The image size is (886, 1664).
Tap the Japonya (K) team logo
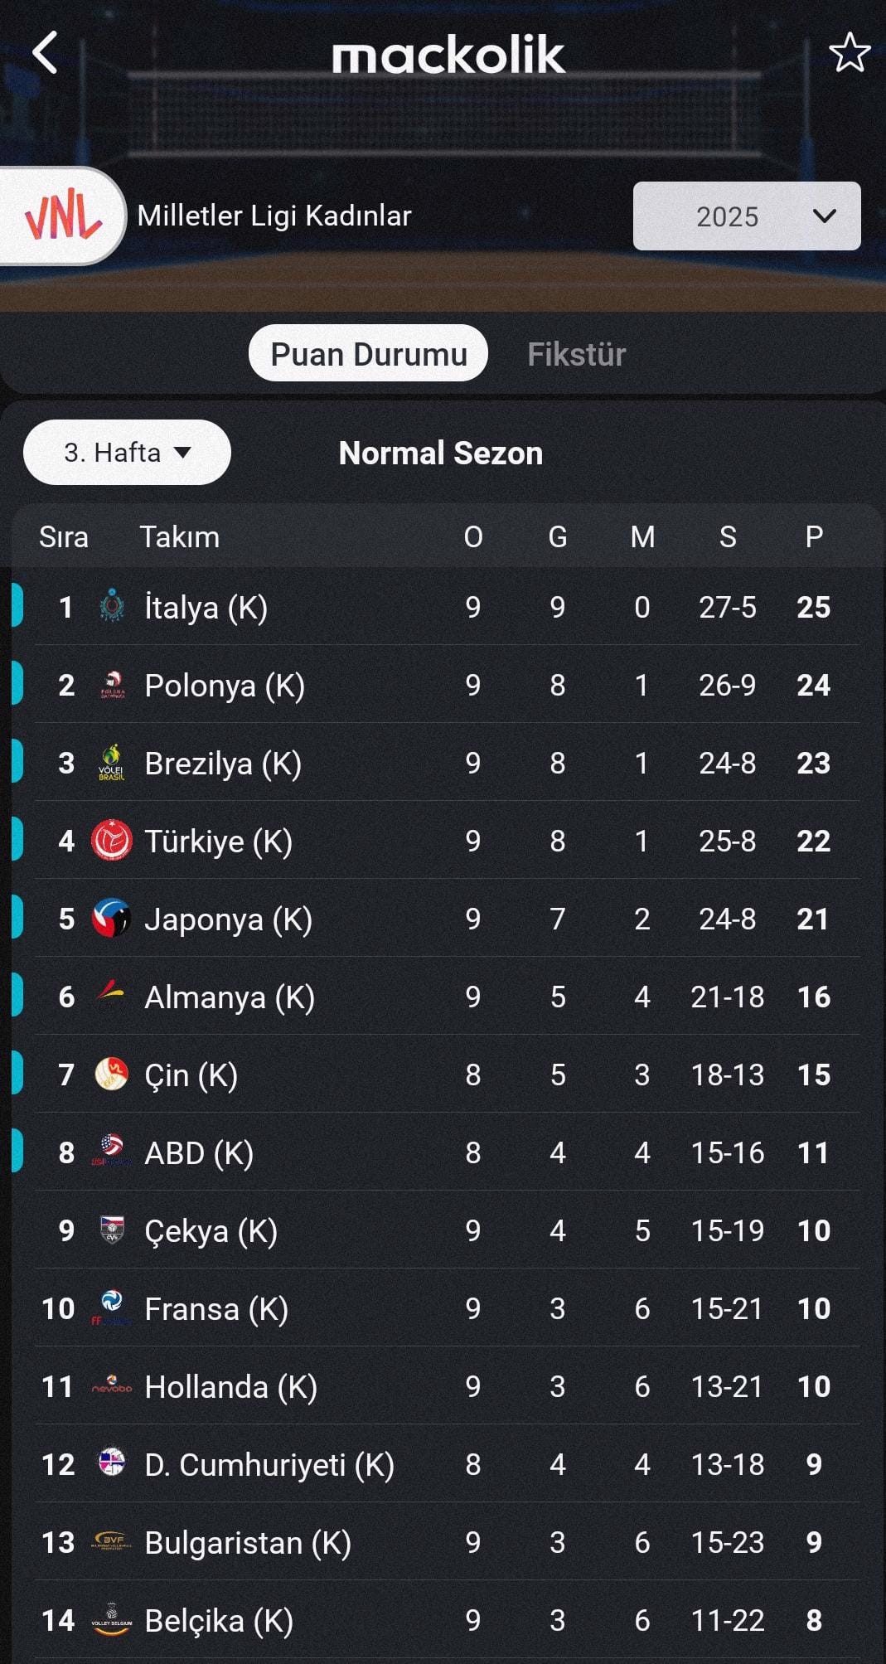112,919
